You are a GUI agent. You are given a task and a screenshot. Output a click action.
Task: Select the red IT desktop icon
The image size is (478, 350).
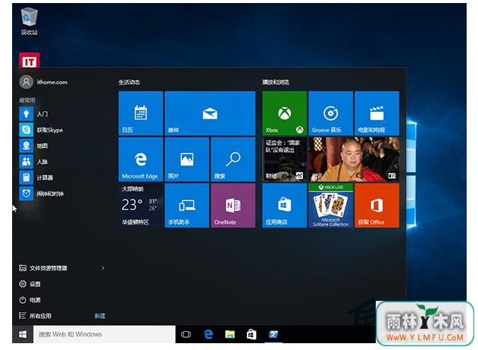30,60
